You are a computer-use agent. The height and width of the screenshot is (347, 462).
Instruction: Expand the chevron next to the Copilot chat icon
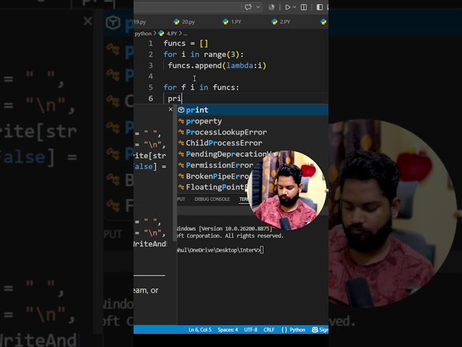258,7
